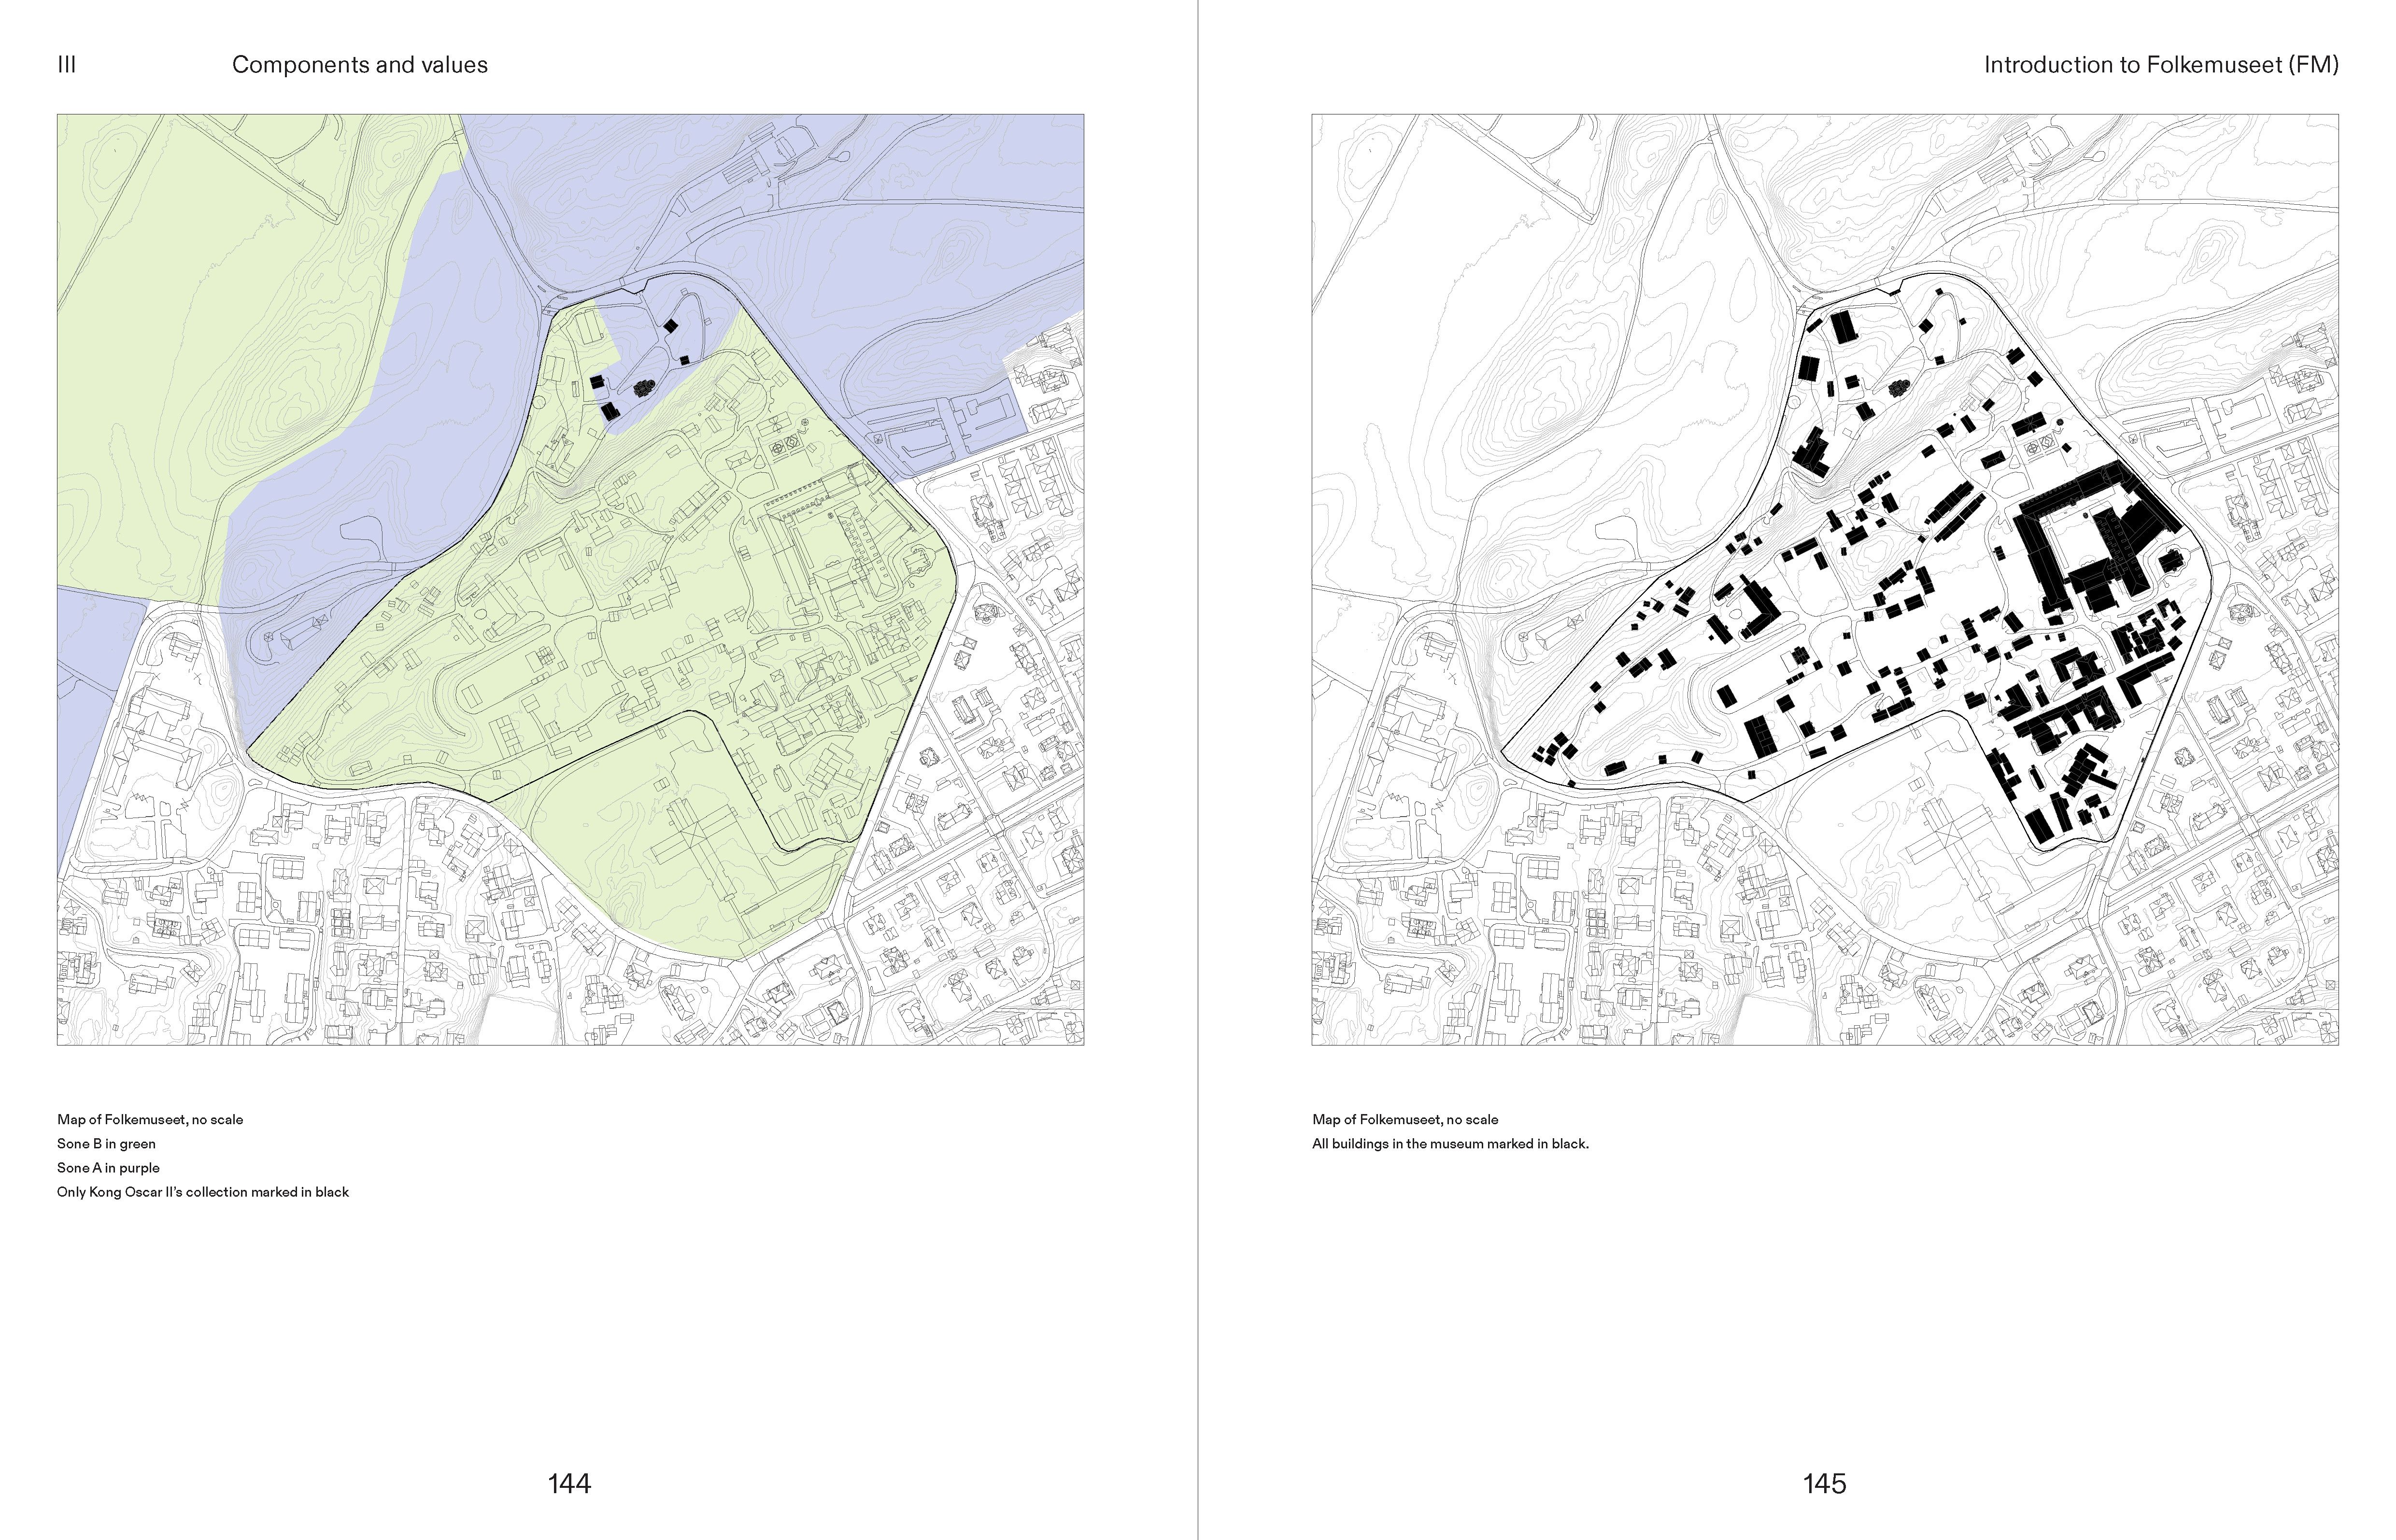Click the 'Components and values' heading
Screen dimensions: 2396x1540
tap(360, 65)
